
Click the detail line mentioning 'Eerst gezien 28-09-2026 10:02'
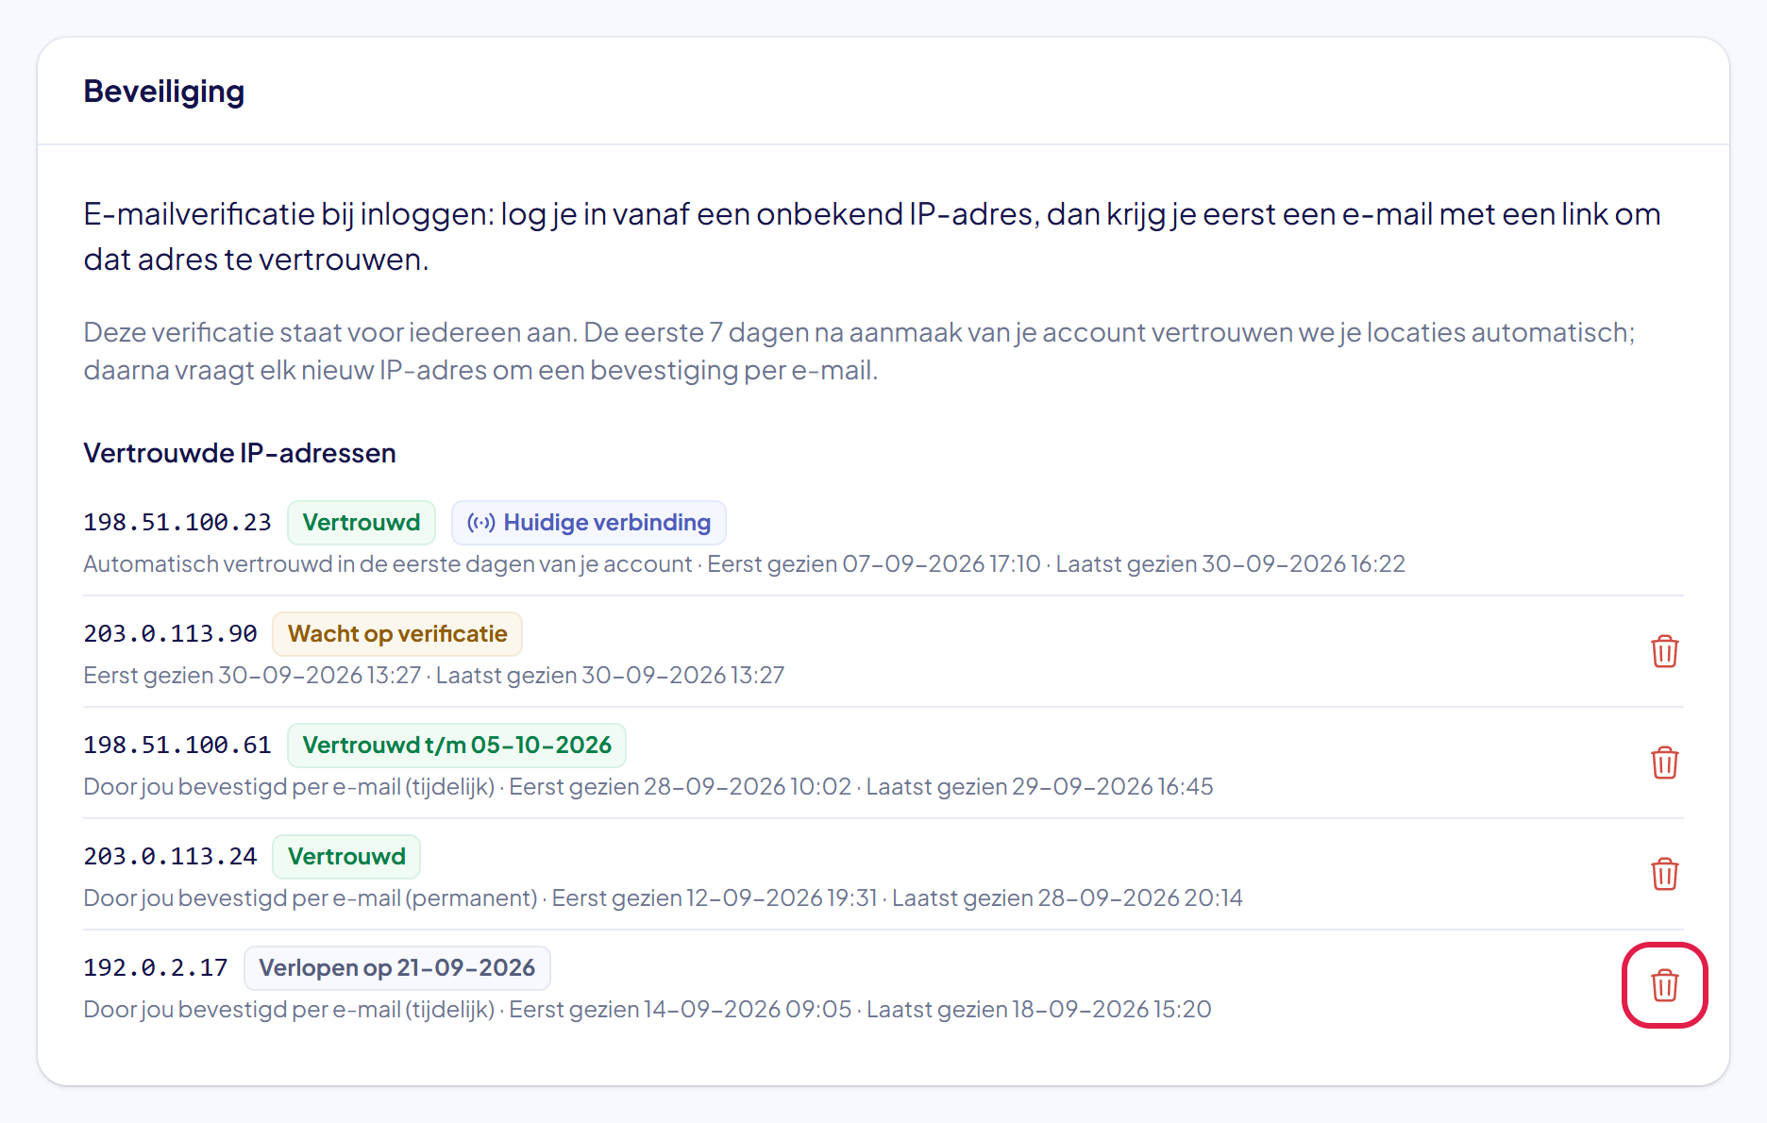coord(648,787)
